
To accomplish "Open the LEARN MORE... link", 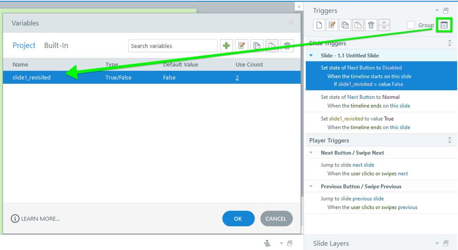I will pos(40,219).
